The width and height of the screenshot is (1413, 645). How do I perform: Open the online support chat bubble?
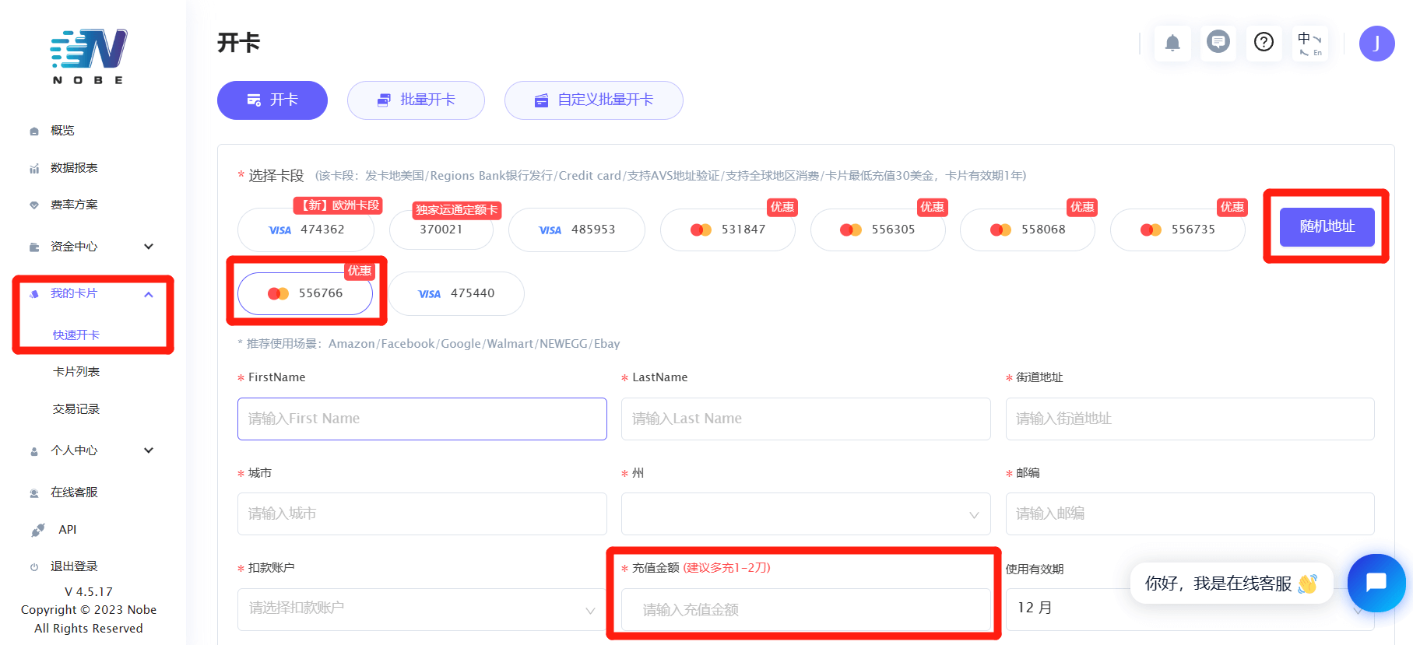point(1376,583)
